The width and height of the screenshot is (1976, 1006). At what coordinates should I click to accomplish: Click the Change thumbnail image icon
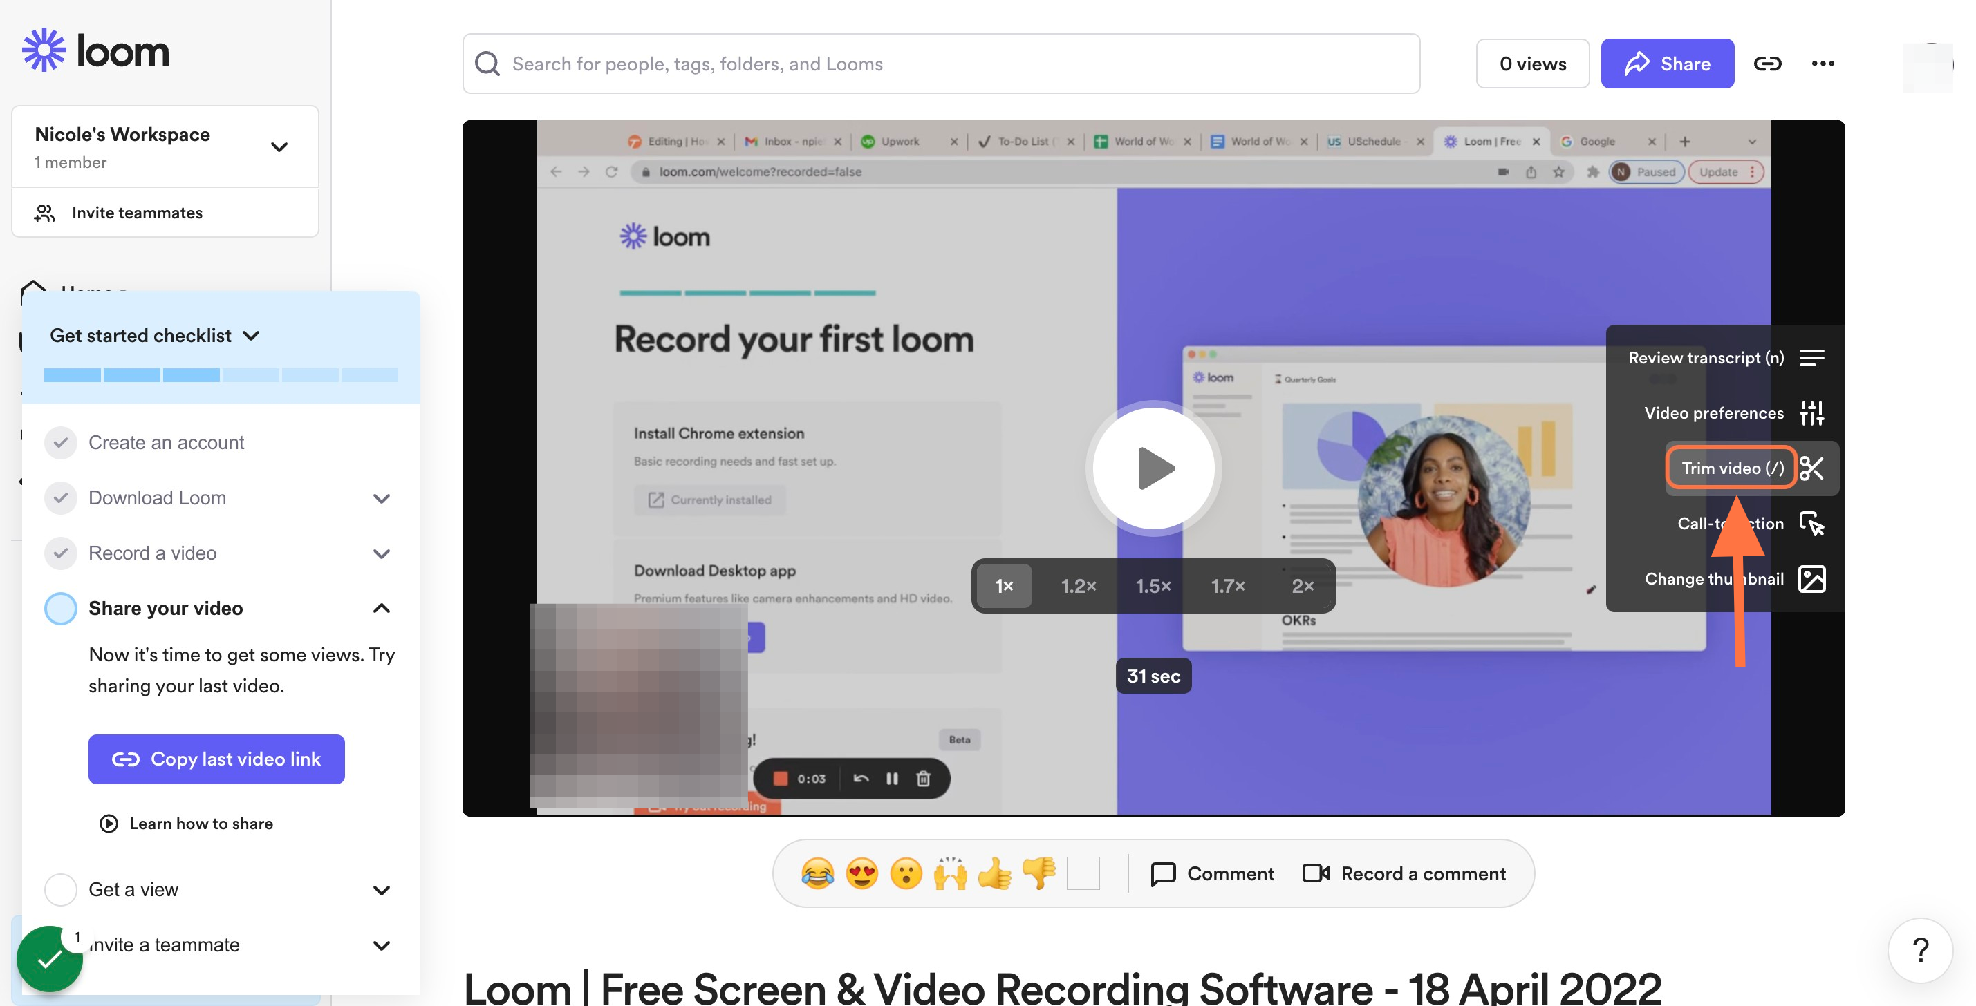1812,579
